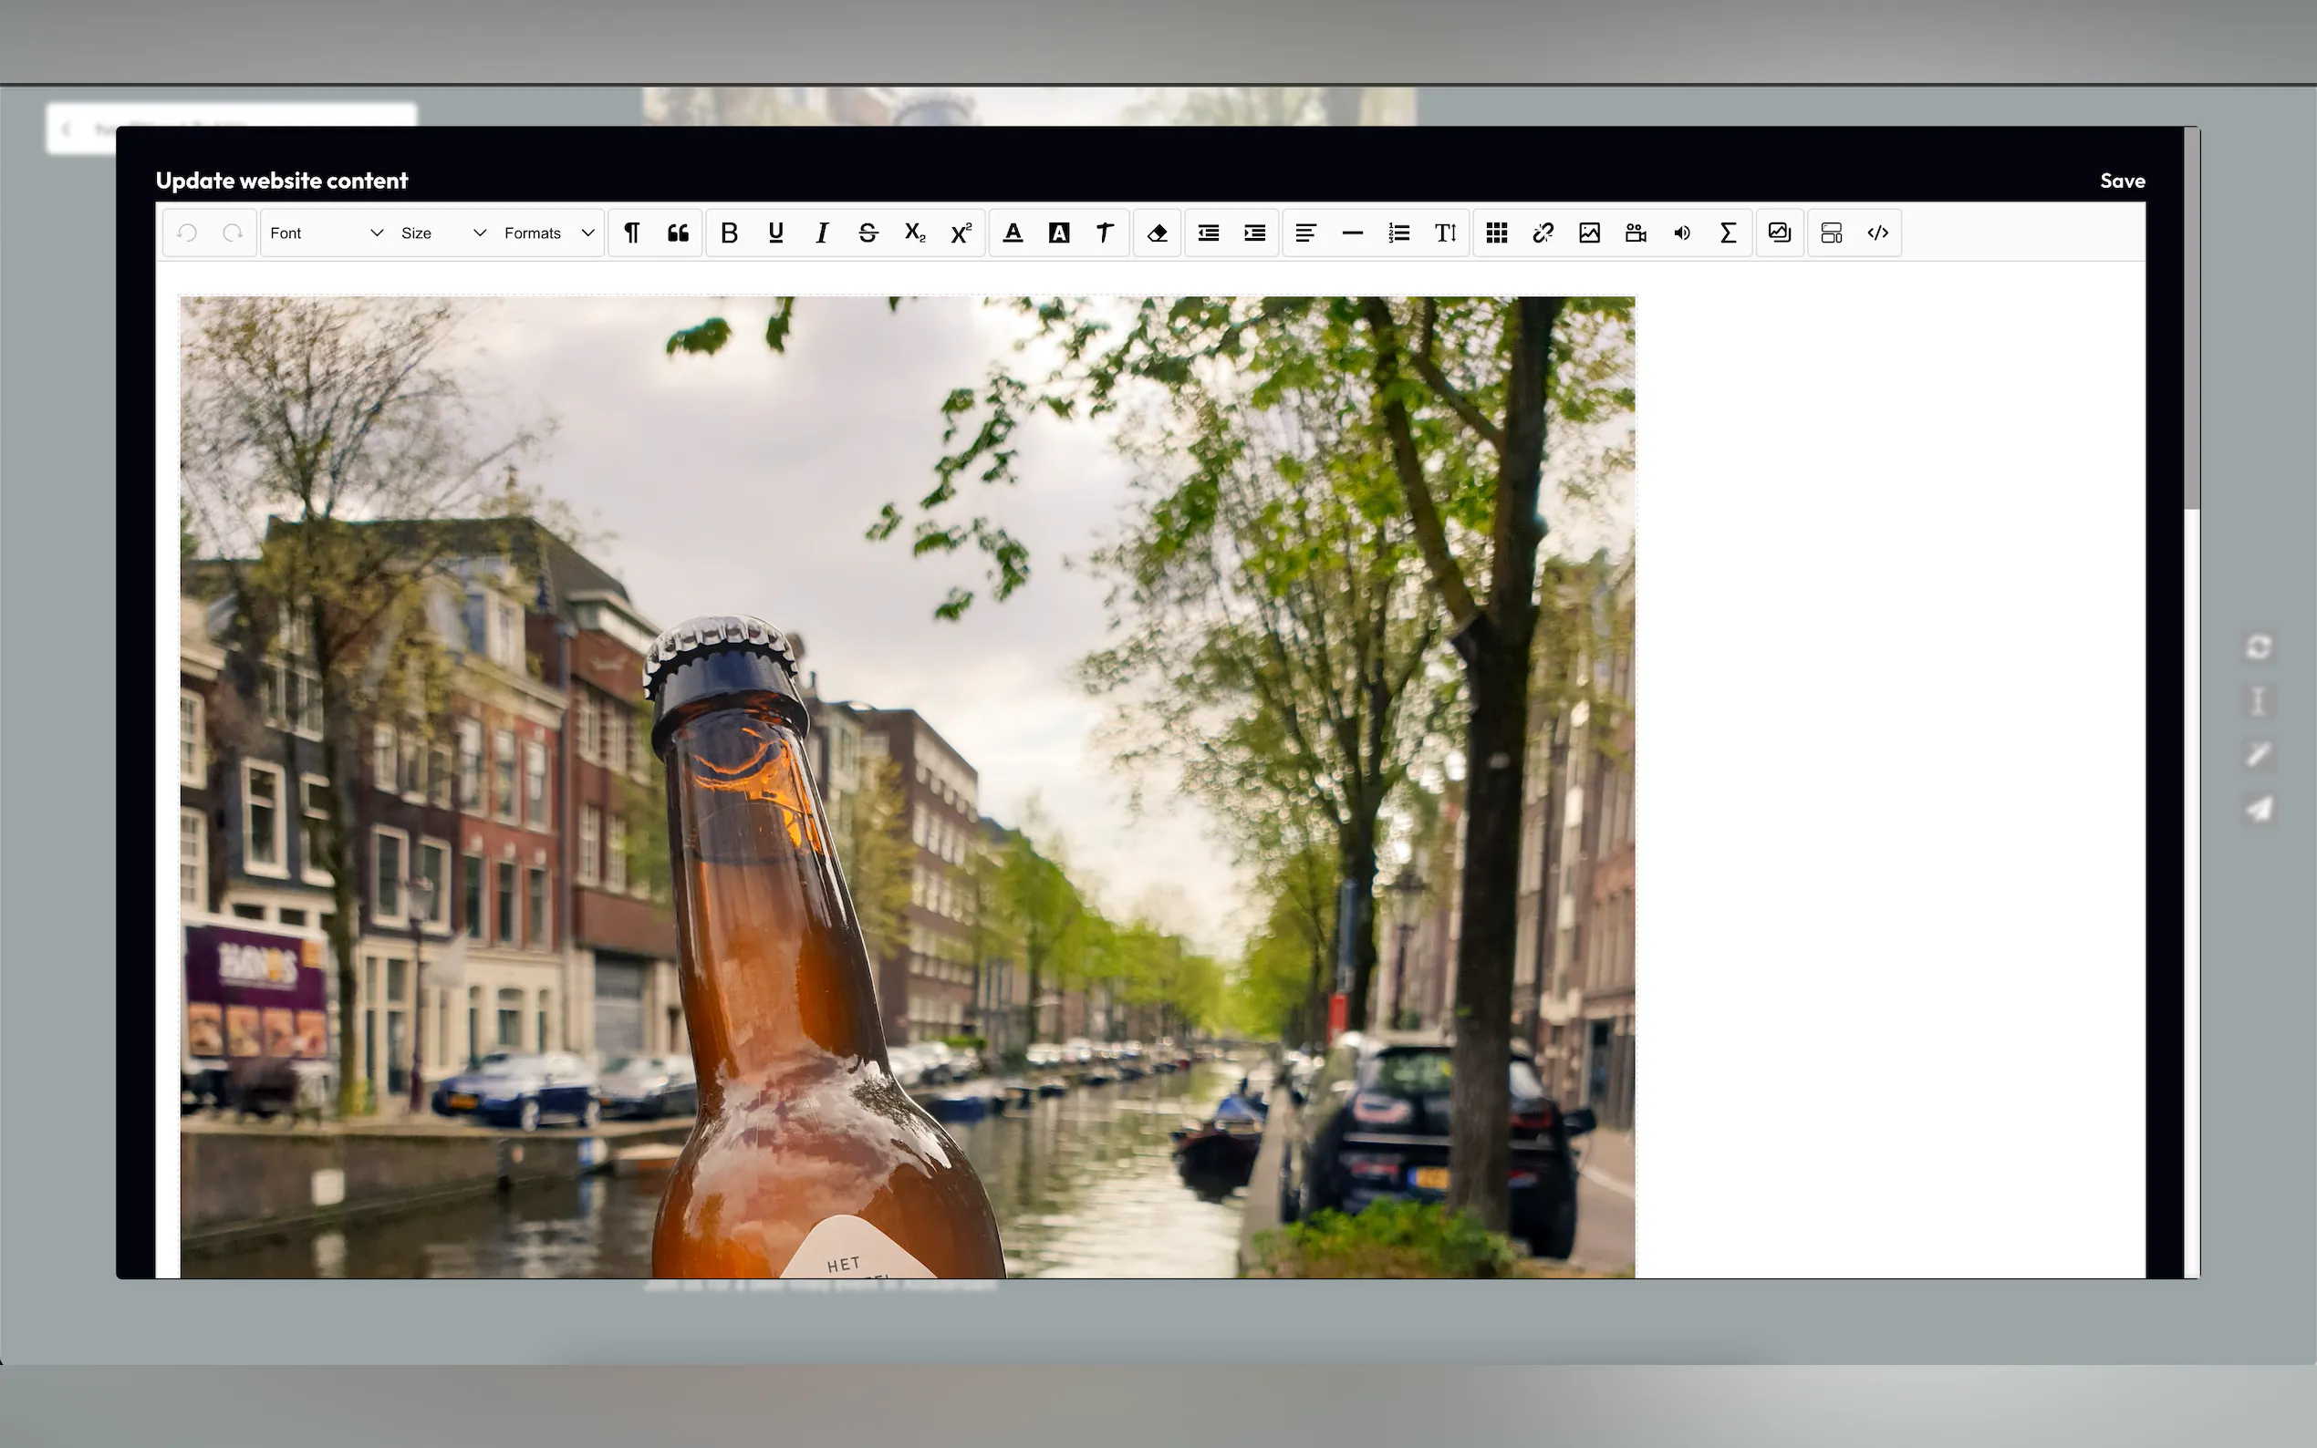
Task: Open the Size dropdown
Action: click(x=442, y=233)
